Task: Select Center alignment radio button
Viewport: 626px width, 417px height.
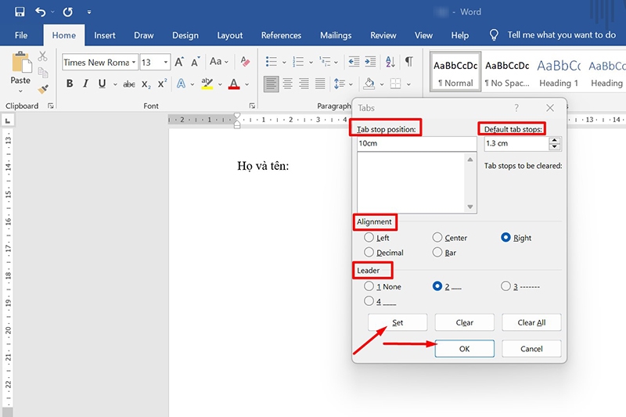Action: point(437,237)
